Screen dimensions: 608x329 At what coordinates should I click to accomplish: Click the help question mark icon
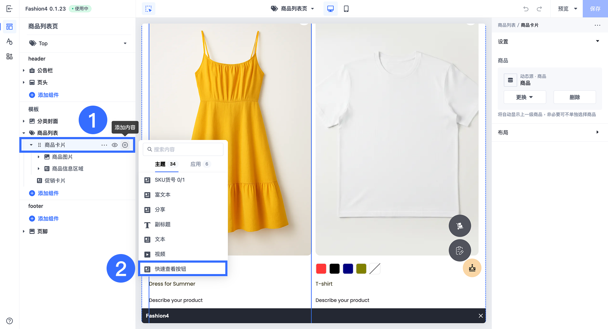(10, 321)
